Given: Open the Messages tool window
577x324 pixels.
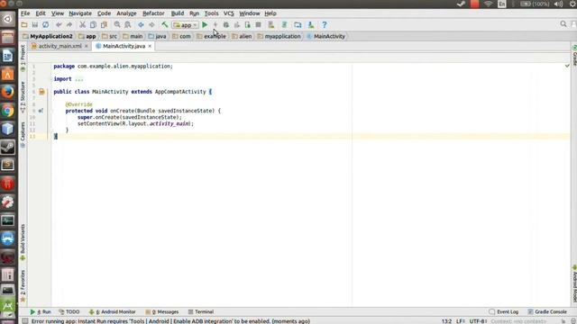Looking at the screenshot, I should pos(162,312).
